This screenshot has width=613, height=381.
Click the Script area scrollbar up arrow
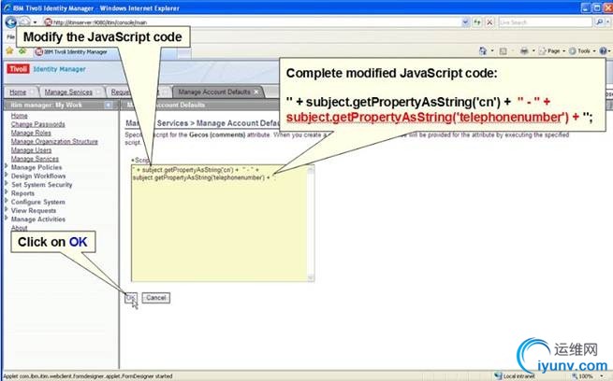[311, 169]
